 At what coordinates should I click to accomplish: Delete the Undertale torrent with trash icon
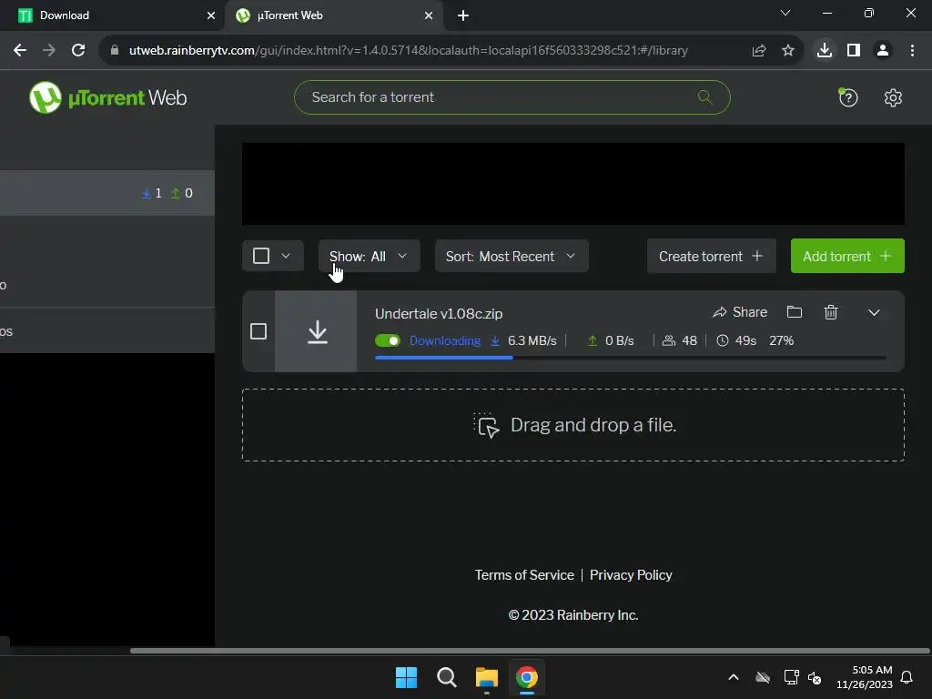[831, 312]
